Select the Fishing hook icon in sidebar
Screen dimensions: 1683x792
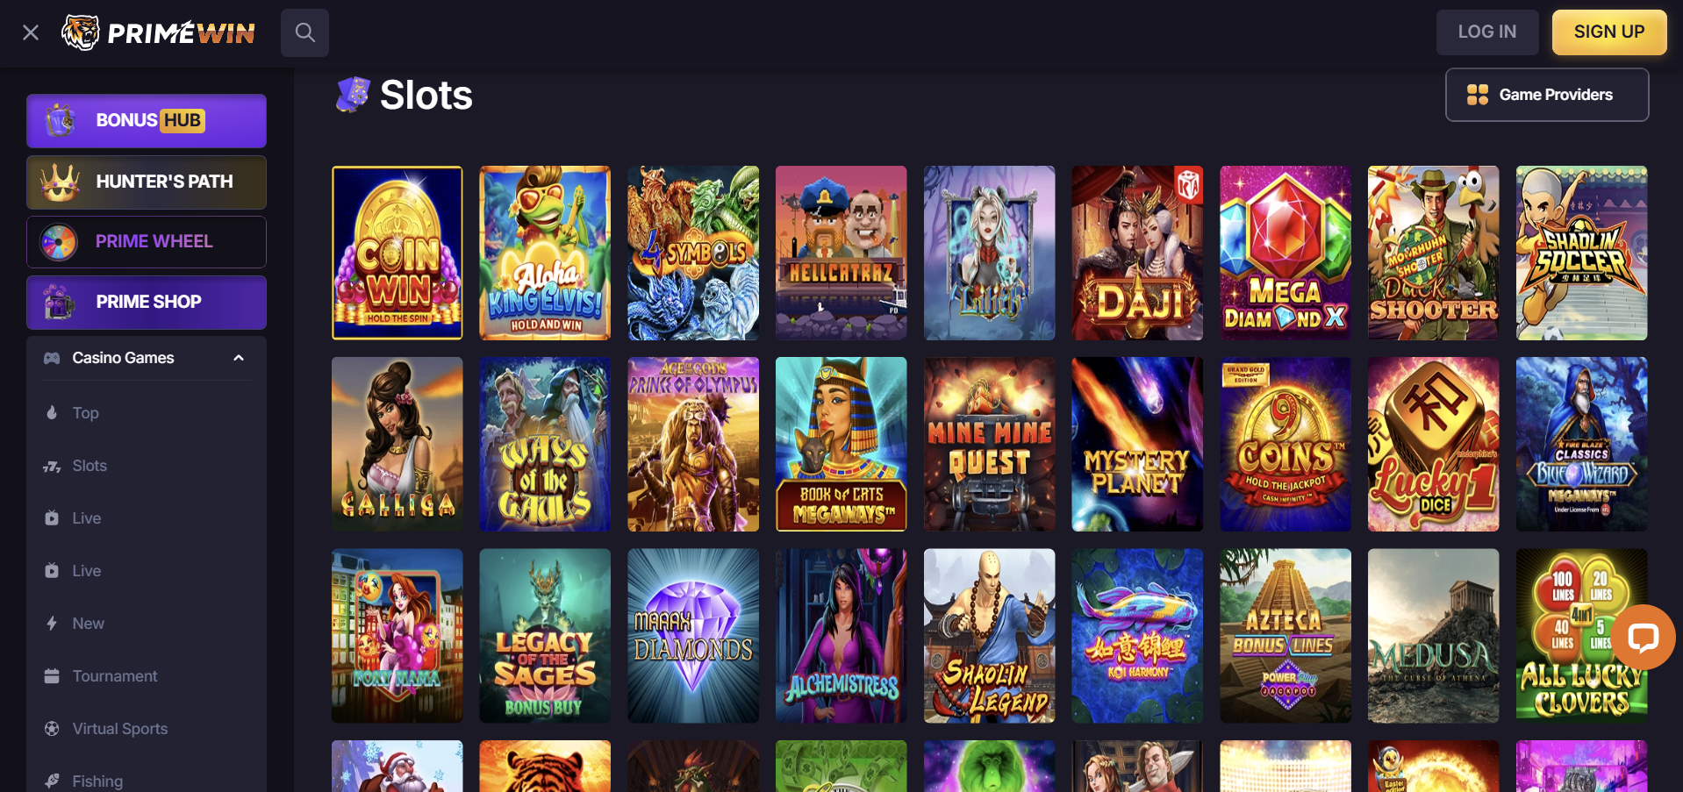click(52, 781)
